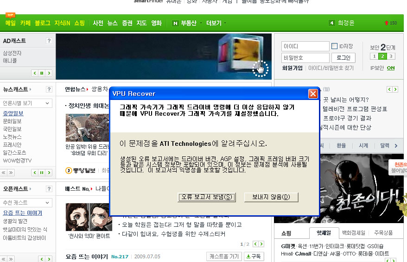Click the 오픈캐스트 help question icon
The height and width of the screenshot is (262, 407).
tap(49, 189)
